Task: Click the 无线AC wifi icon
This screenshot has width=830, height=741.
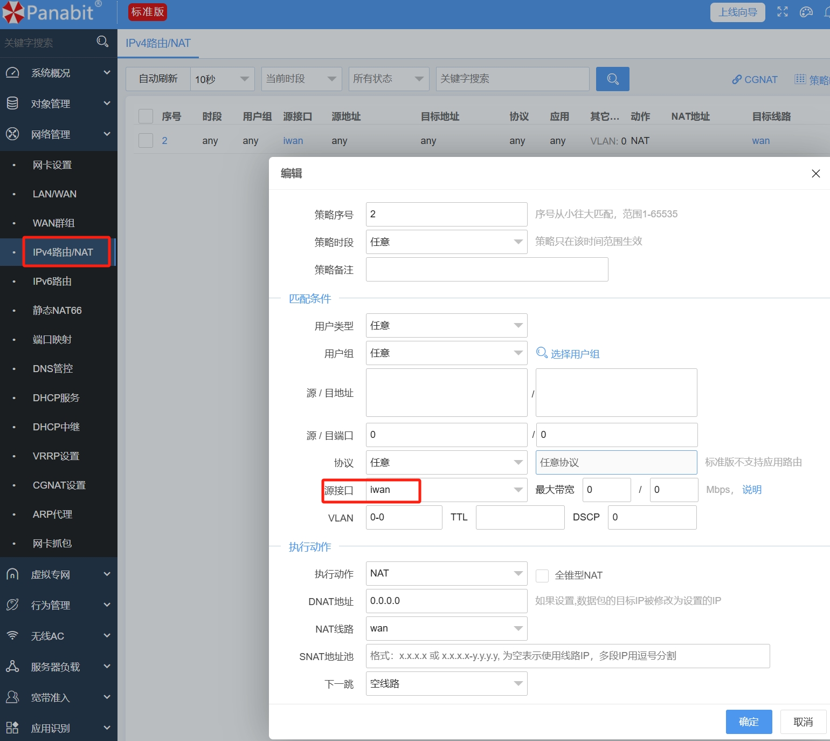Action: pyautogui.click(x=12, y=636)
